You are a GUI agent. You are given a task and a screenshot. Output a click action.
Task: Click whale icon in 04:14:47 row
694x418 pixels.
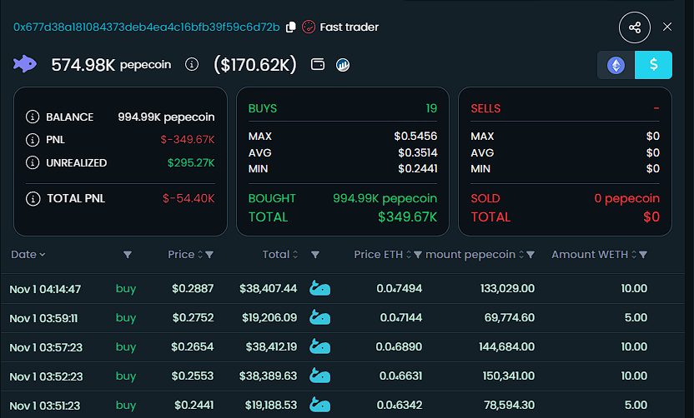pyautogui.click(x=319, y=288)
